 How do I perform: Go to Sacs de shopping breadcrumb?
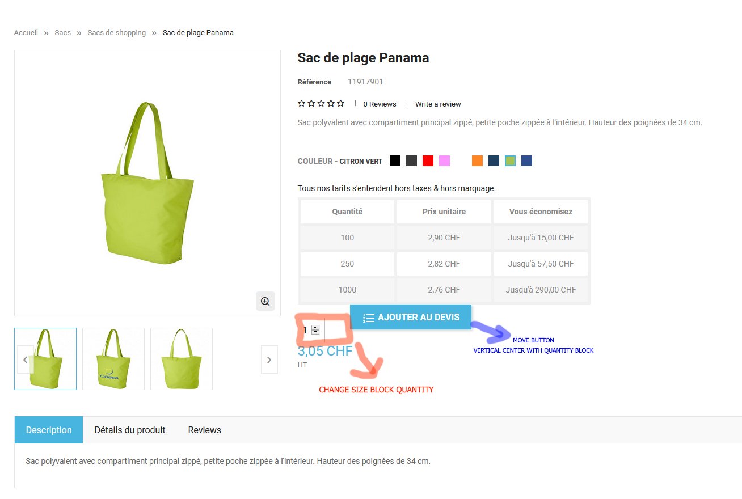point(116,33)
